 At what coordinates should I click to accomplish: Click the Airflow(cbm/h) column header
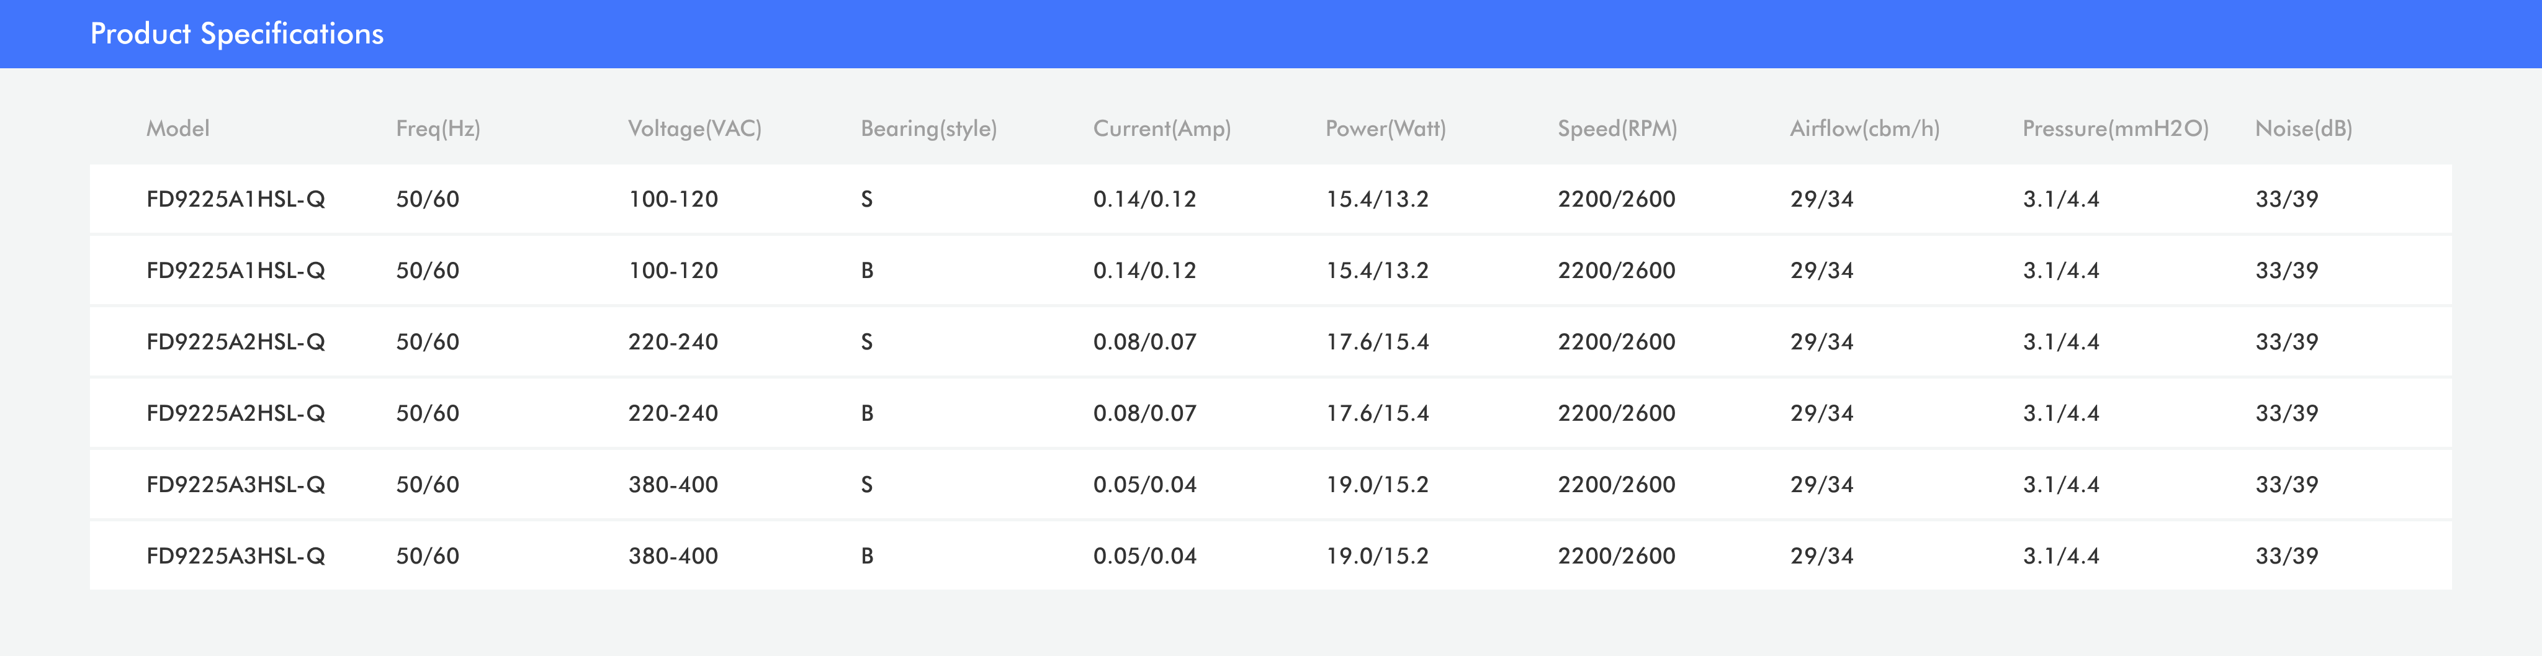(x=1864, y=128)
